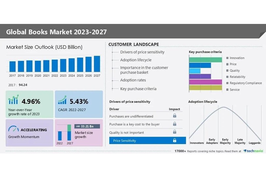The width and height of the screenshot is (266, 177).
Task: Click the Laggards lifecycle label
Action: click(255, 143)
